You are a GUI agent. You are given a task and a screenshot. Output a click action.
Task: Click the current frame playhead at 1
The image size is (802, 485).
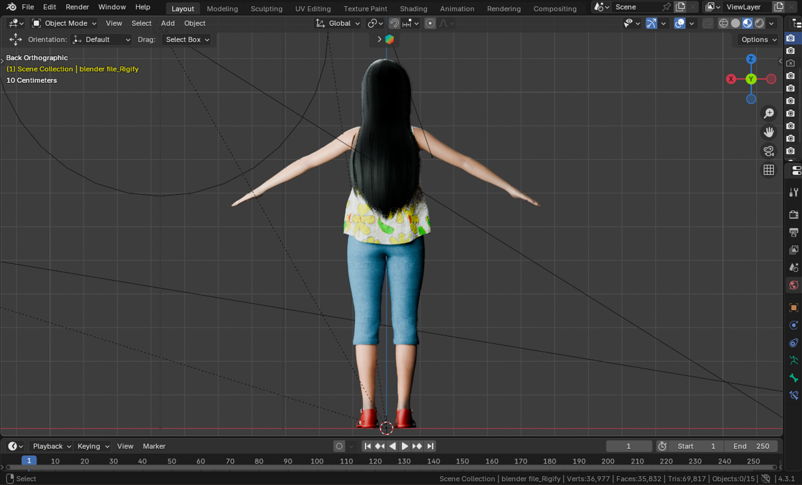[x=29, y=460]
